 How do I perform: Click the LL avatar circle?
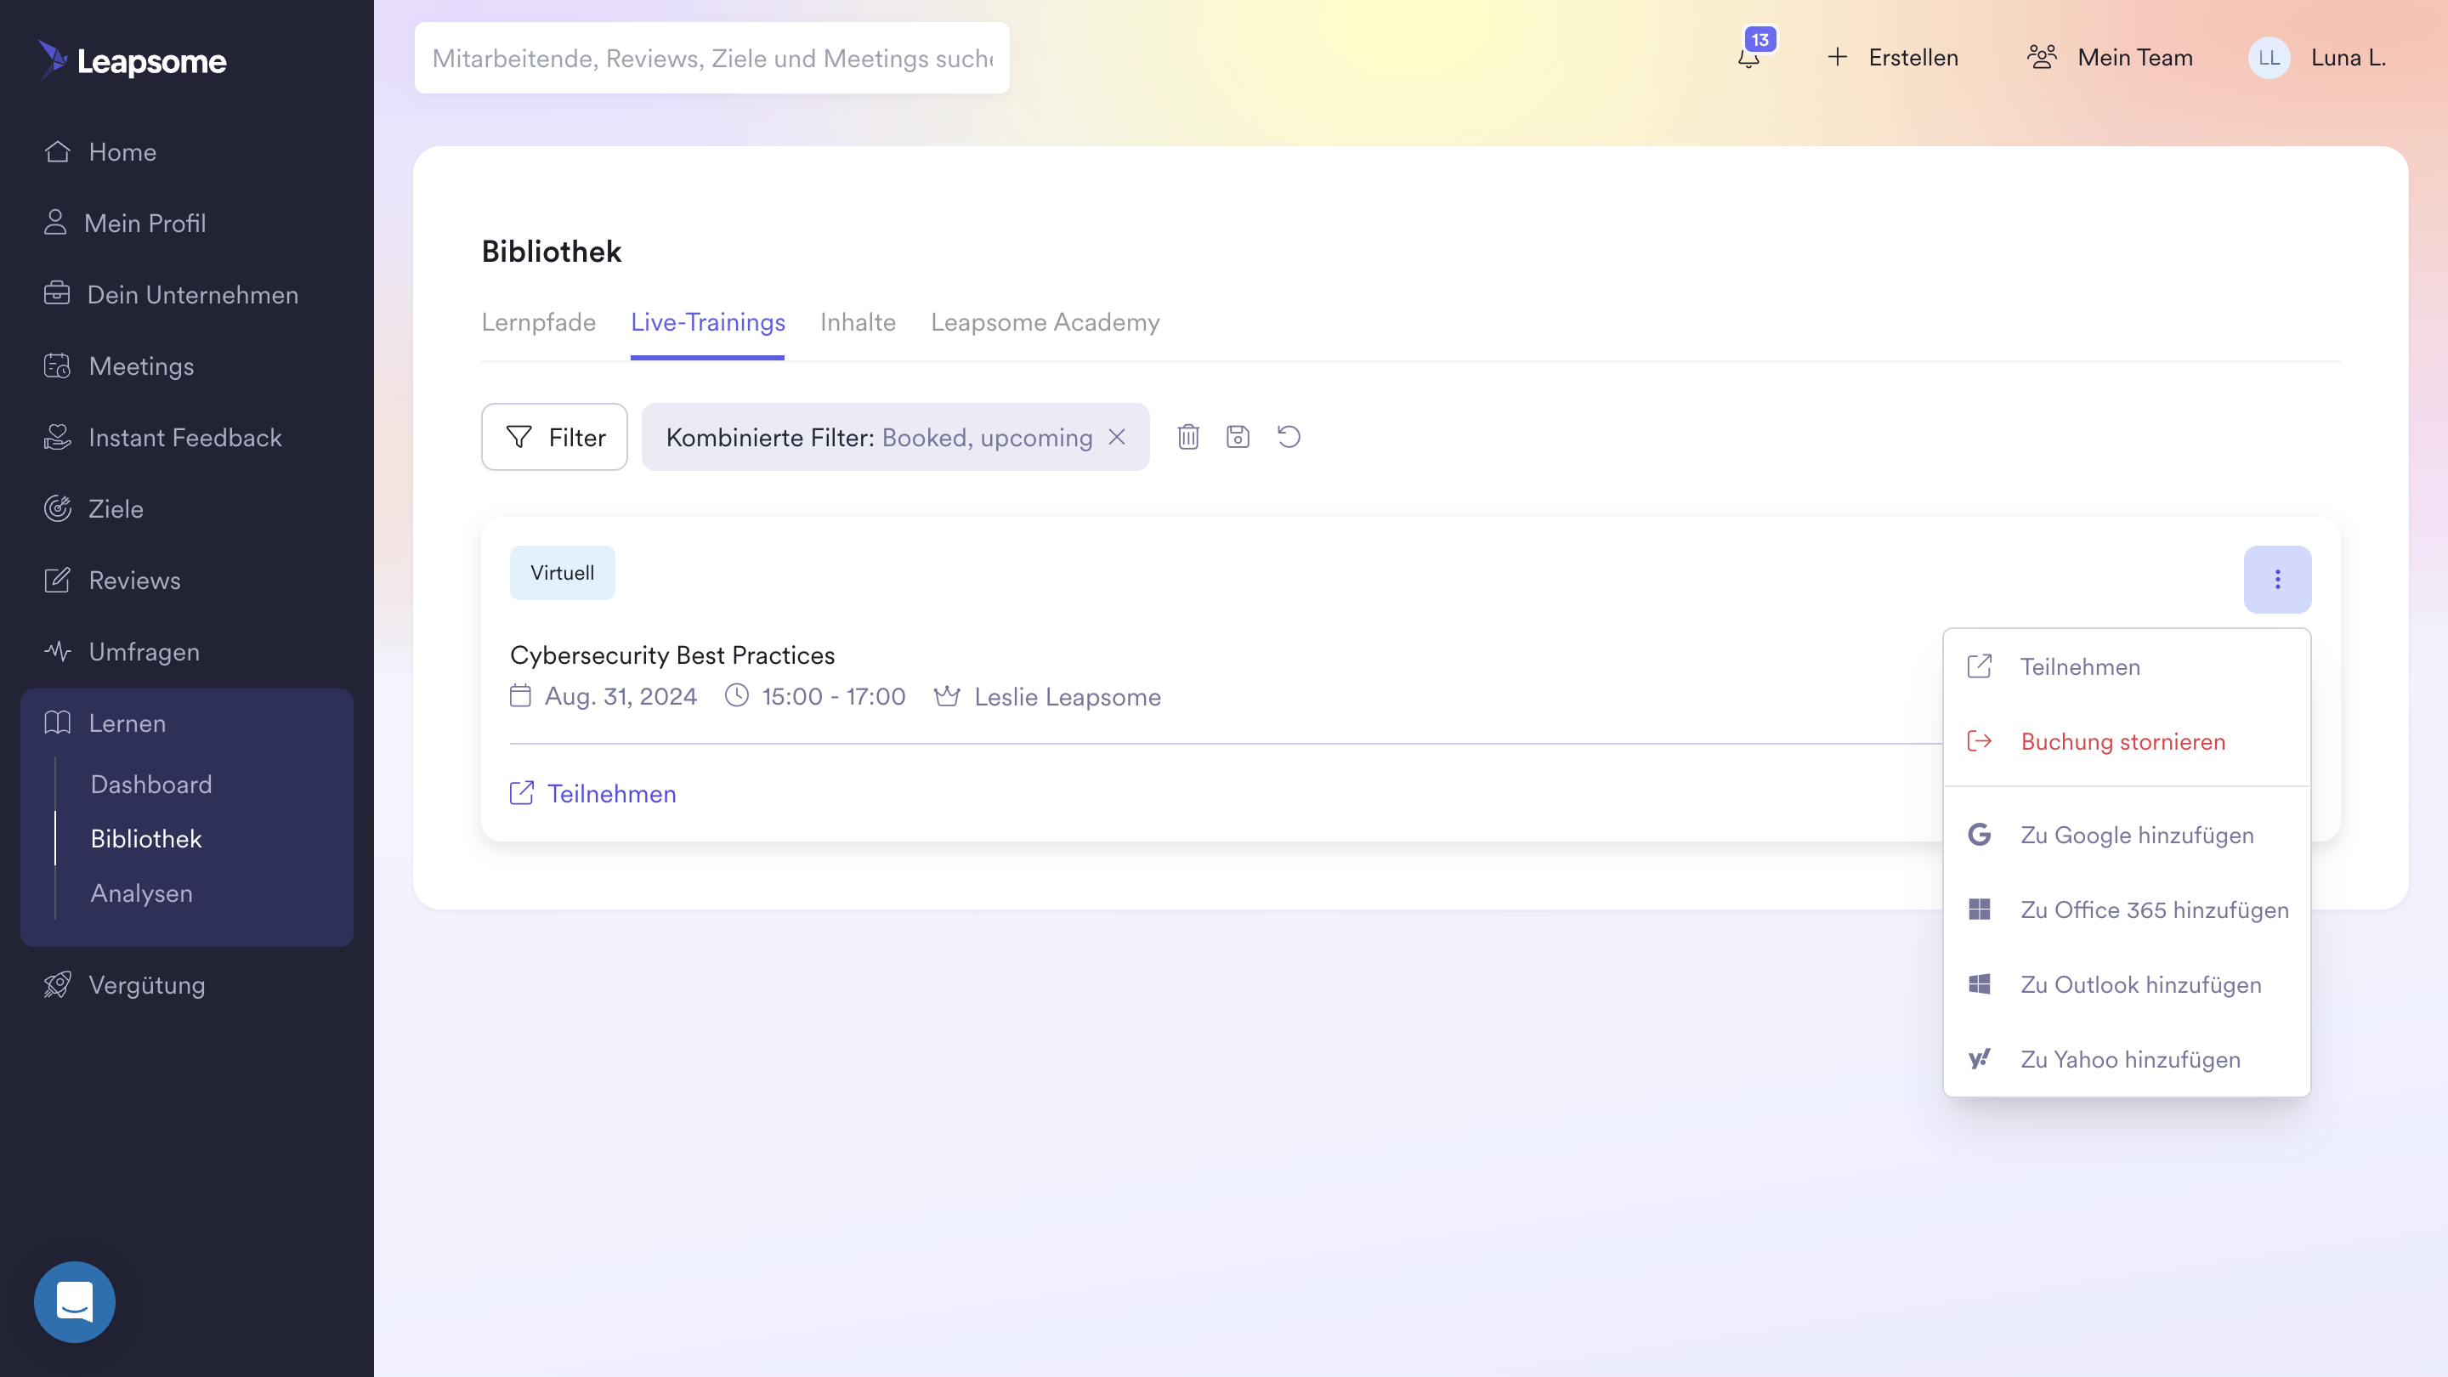(x=2269, y=58)
